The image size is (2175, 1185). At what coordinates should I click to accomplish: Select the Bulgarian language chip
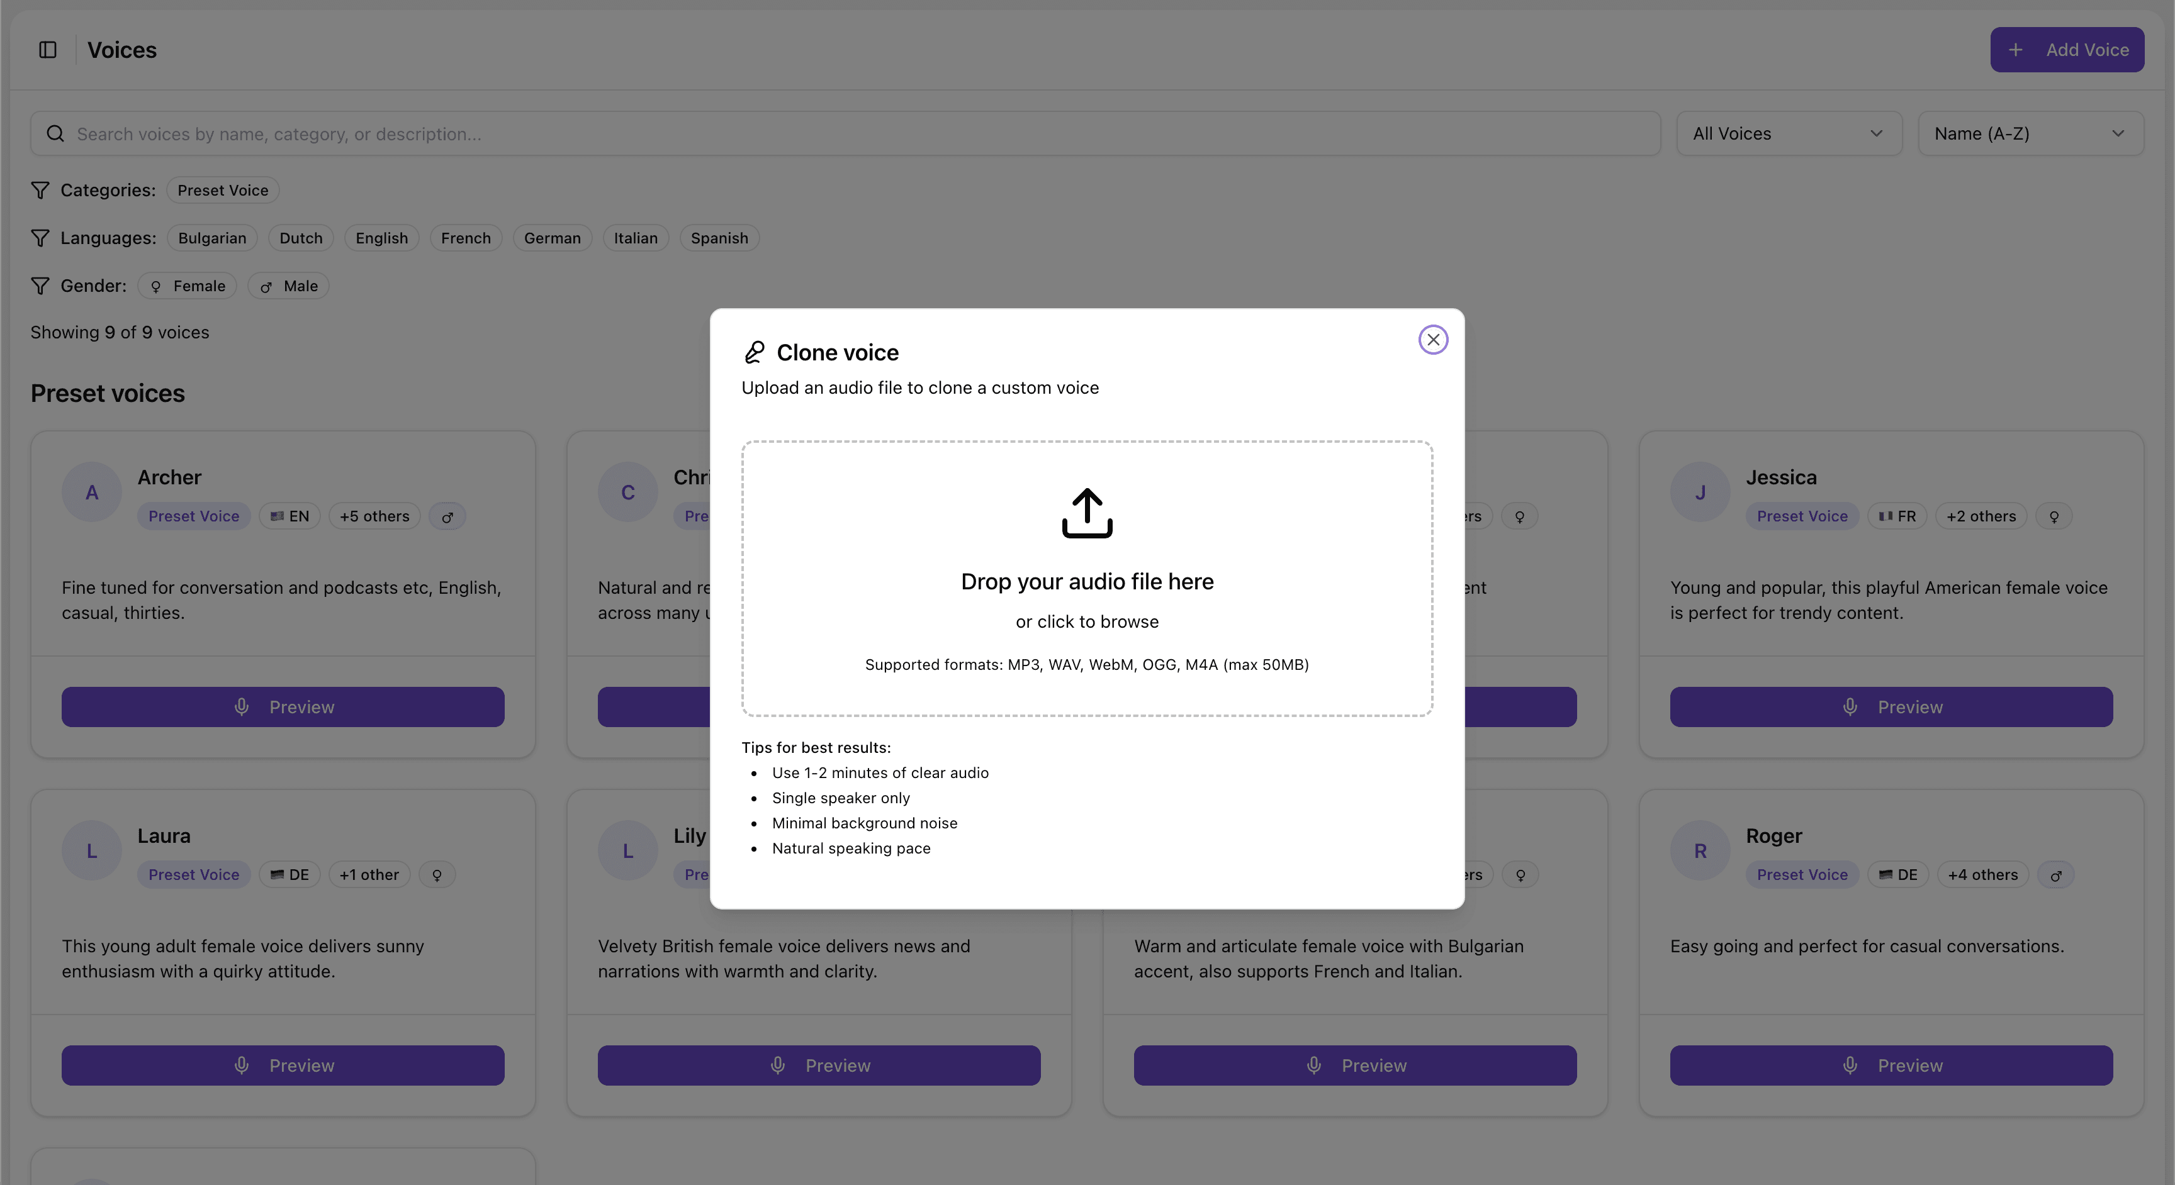[212, 238]
